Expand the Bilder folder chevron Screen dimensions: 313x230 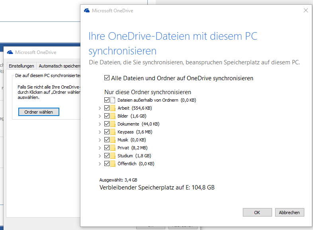coord(100,116)
